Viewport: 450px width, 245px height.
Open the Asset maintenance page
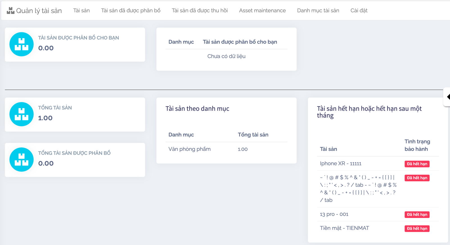point(262,11)
